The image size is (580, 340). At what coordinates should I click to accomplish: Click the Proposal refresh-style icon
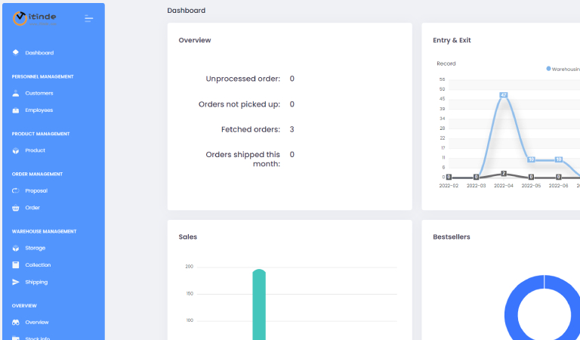tap(16, 190)
